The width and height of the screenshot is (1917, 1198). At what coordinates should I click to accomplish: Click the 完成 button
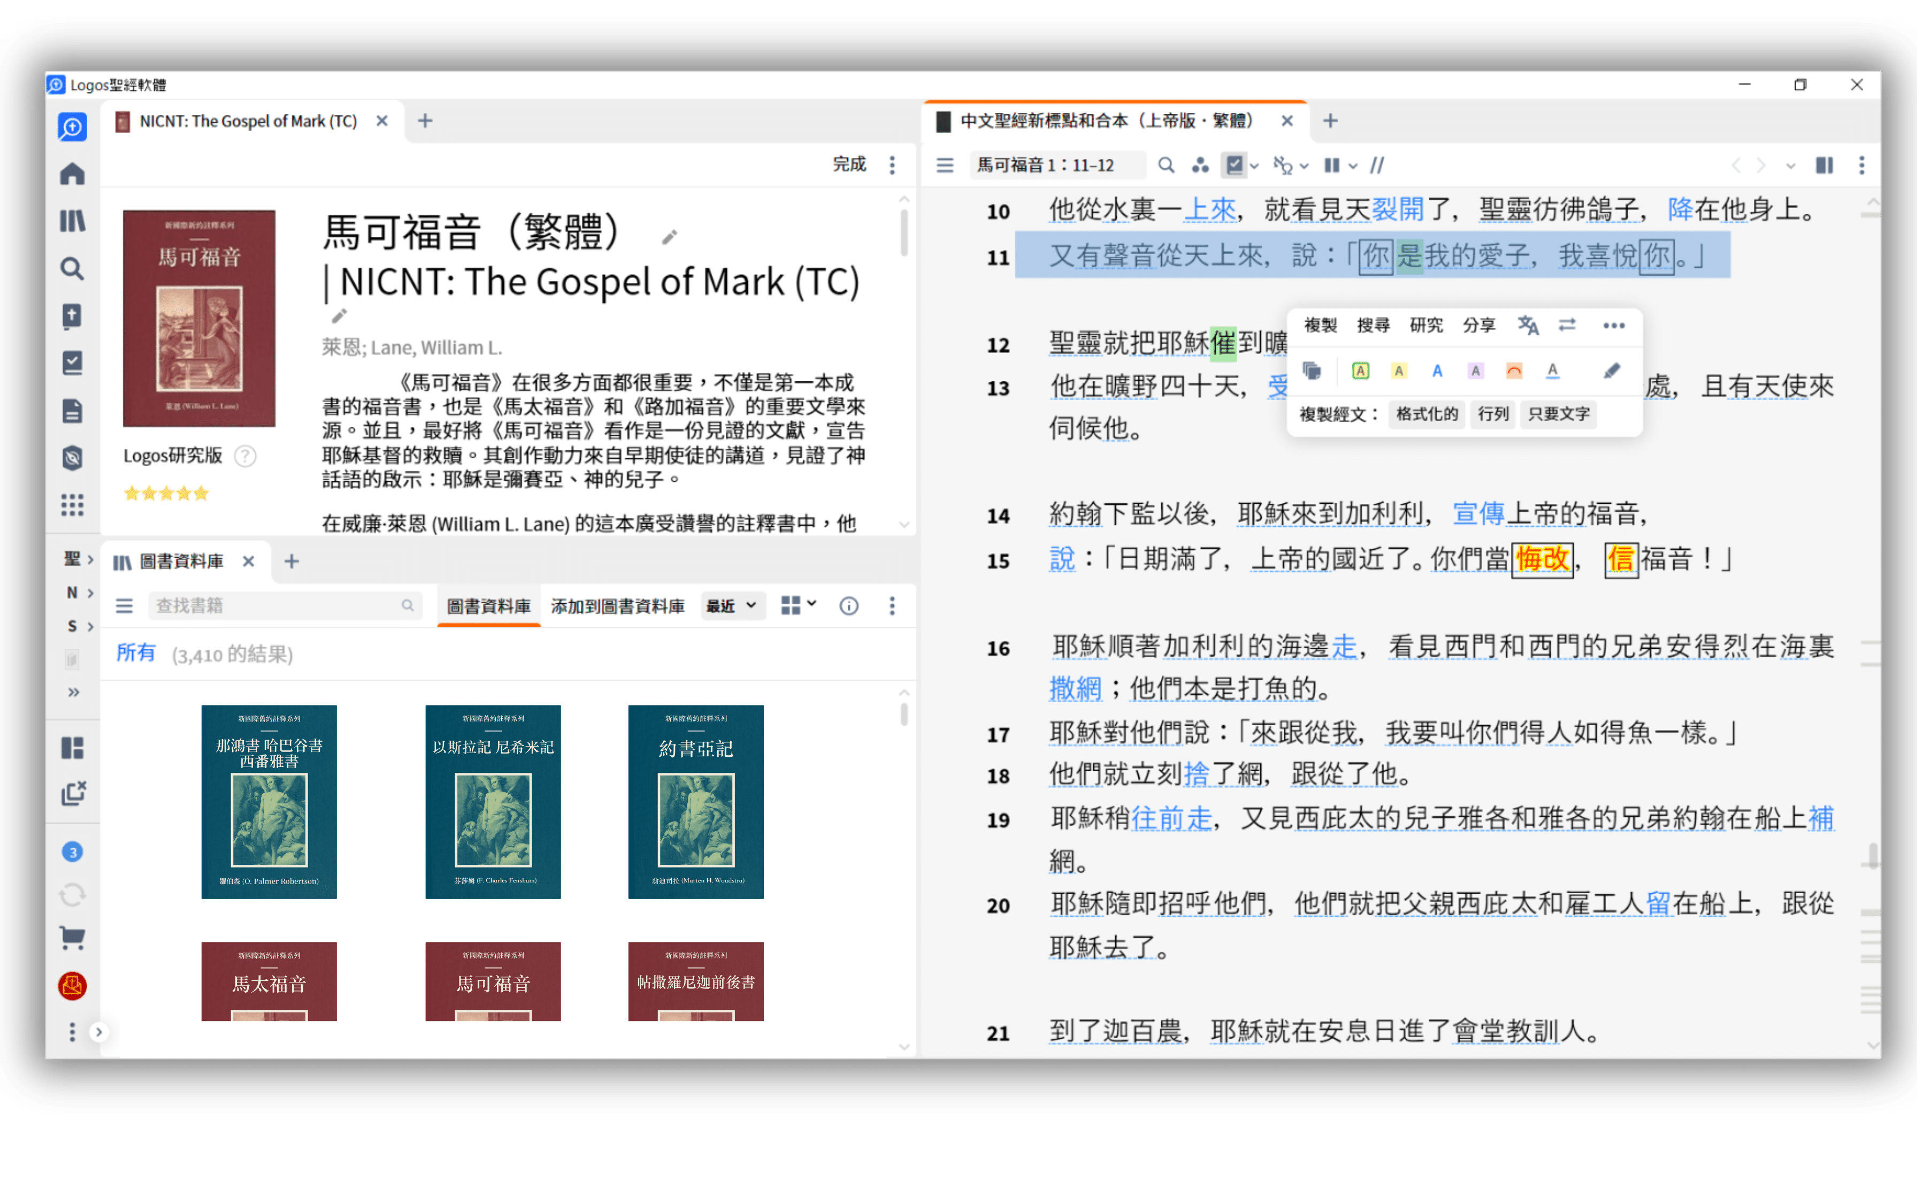click(849, 164)
